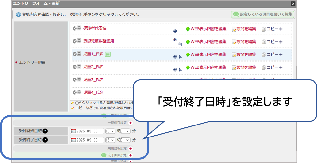
Task: Expand the 規則説明設定 section
Action: (130, 148)
